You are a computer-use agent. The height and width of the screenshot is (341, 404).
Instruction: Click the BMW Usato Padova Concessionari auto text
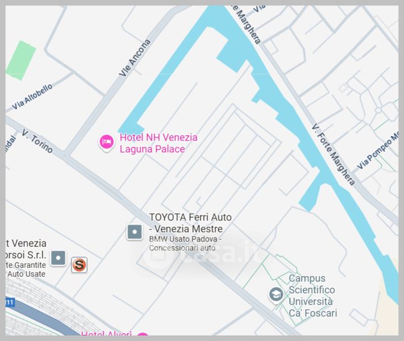[x=185, y=244]
